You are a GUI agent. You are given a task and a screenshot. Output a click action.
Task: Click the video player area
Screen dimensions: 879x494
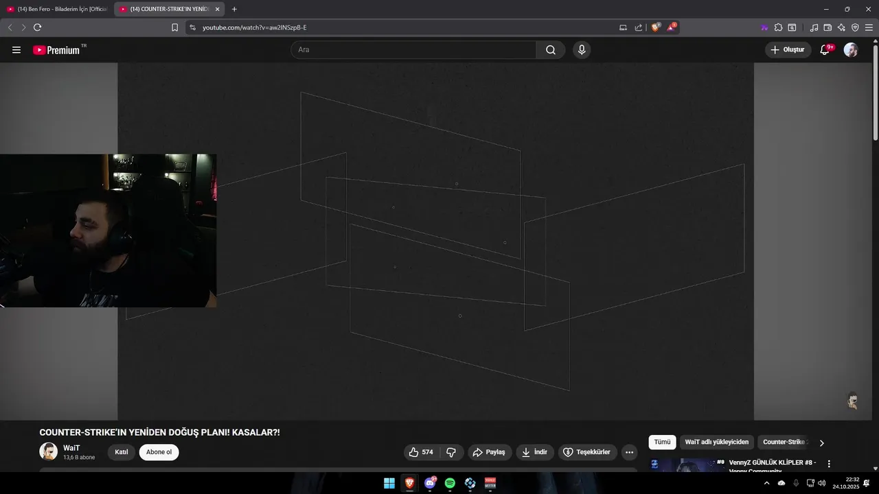(436, 242)
